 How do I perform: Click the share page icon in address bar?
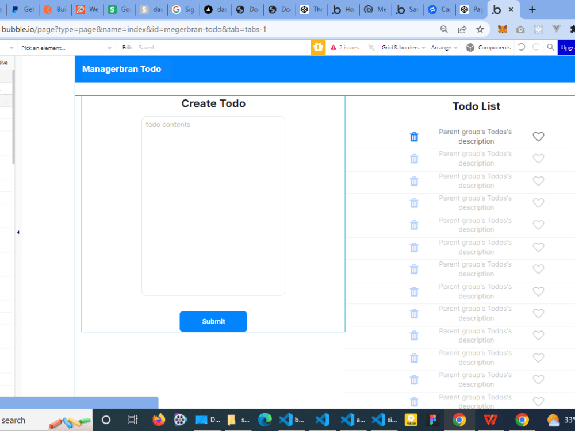[x=462, y=29]
